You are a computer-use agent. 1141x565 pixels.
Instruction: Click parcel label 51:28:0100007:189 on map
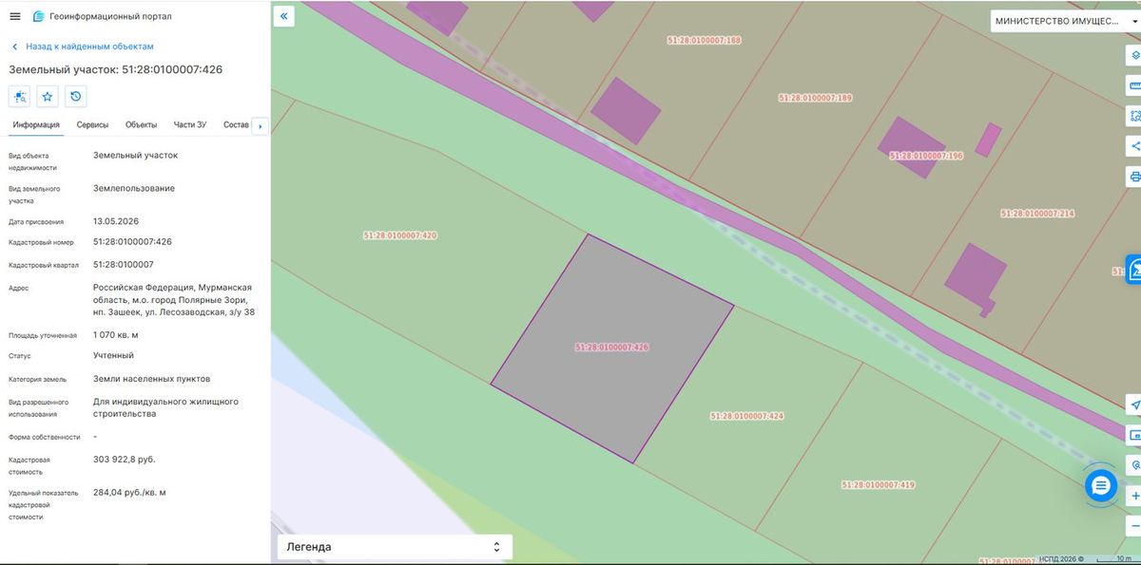pyautogui.click(x=815, y=98)
